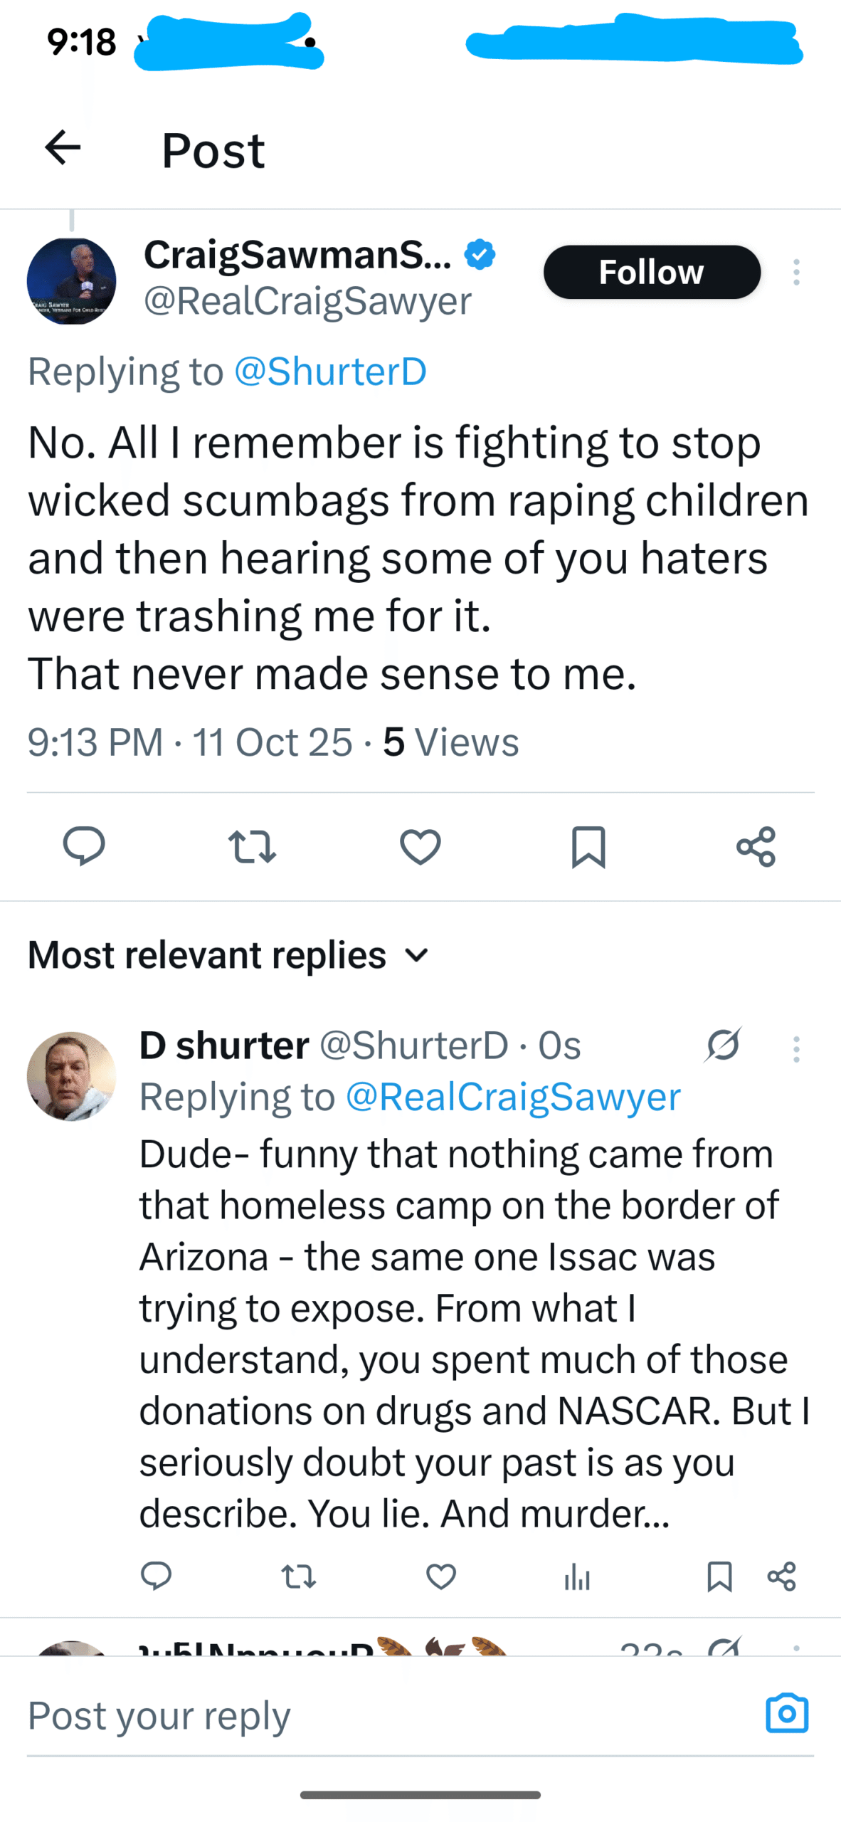The image size is (841, 1822).
Task: Open view analytics on D shurter's reply
Action: point(577,1576)
